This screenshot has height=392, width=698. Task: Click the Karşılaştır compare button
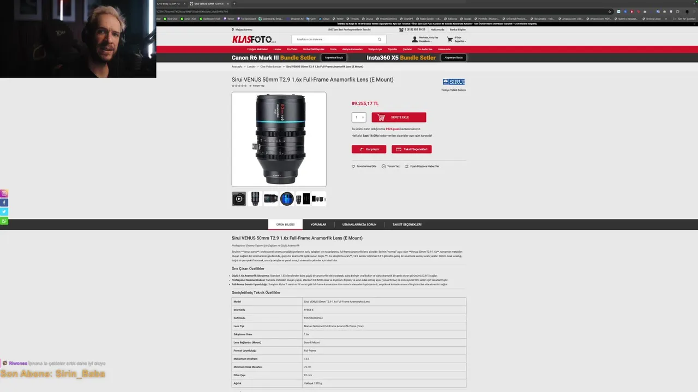pyautogui.click(x=369, y=149)
